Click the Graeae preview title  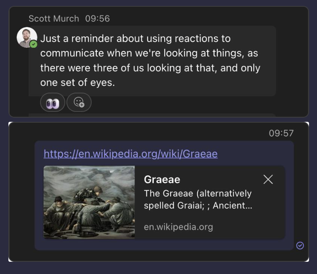pyautogui.click(x=162, y=180)
